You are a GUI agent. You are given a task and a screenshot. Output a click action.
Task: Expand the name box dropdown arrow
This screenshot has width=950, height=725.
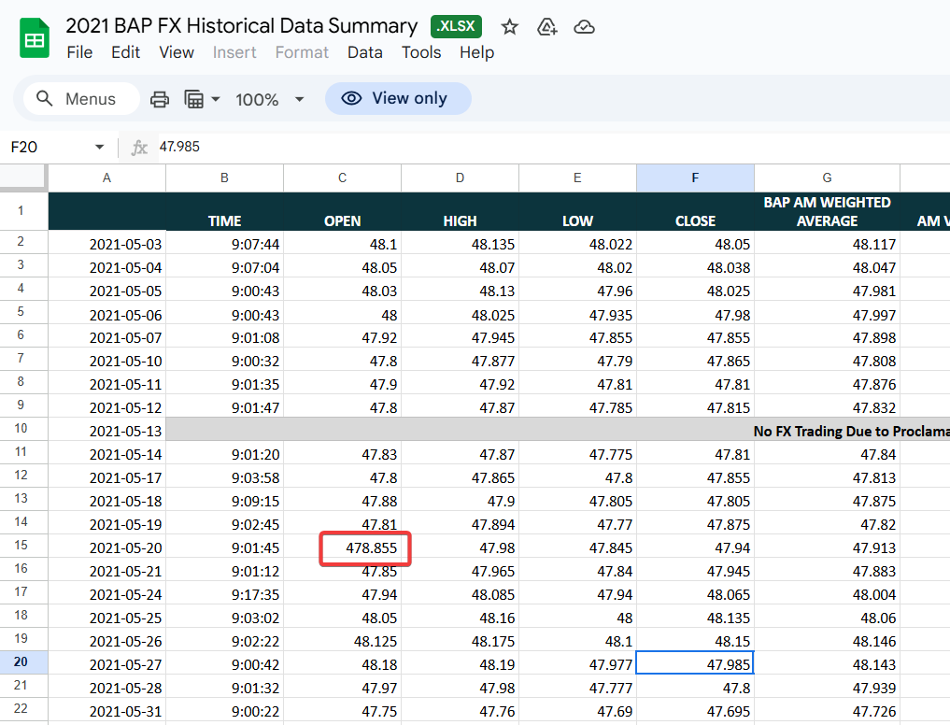(99, 147)
